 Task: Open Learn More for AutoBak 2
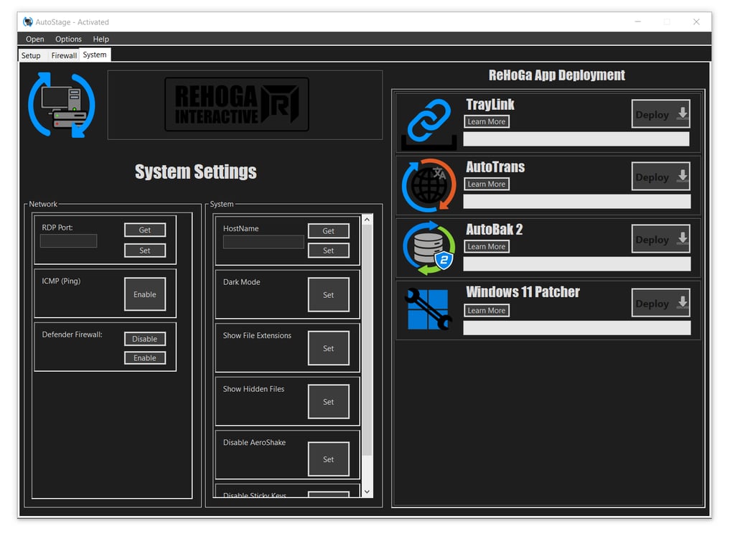487,246
